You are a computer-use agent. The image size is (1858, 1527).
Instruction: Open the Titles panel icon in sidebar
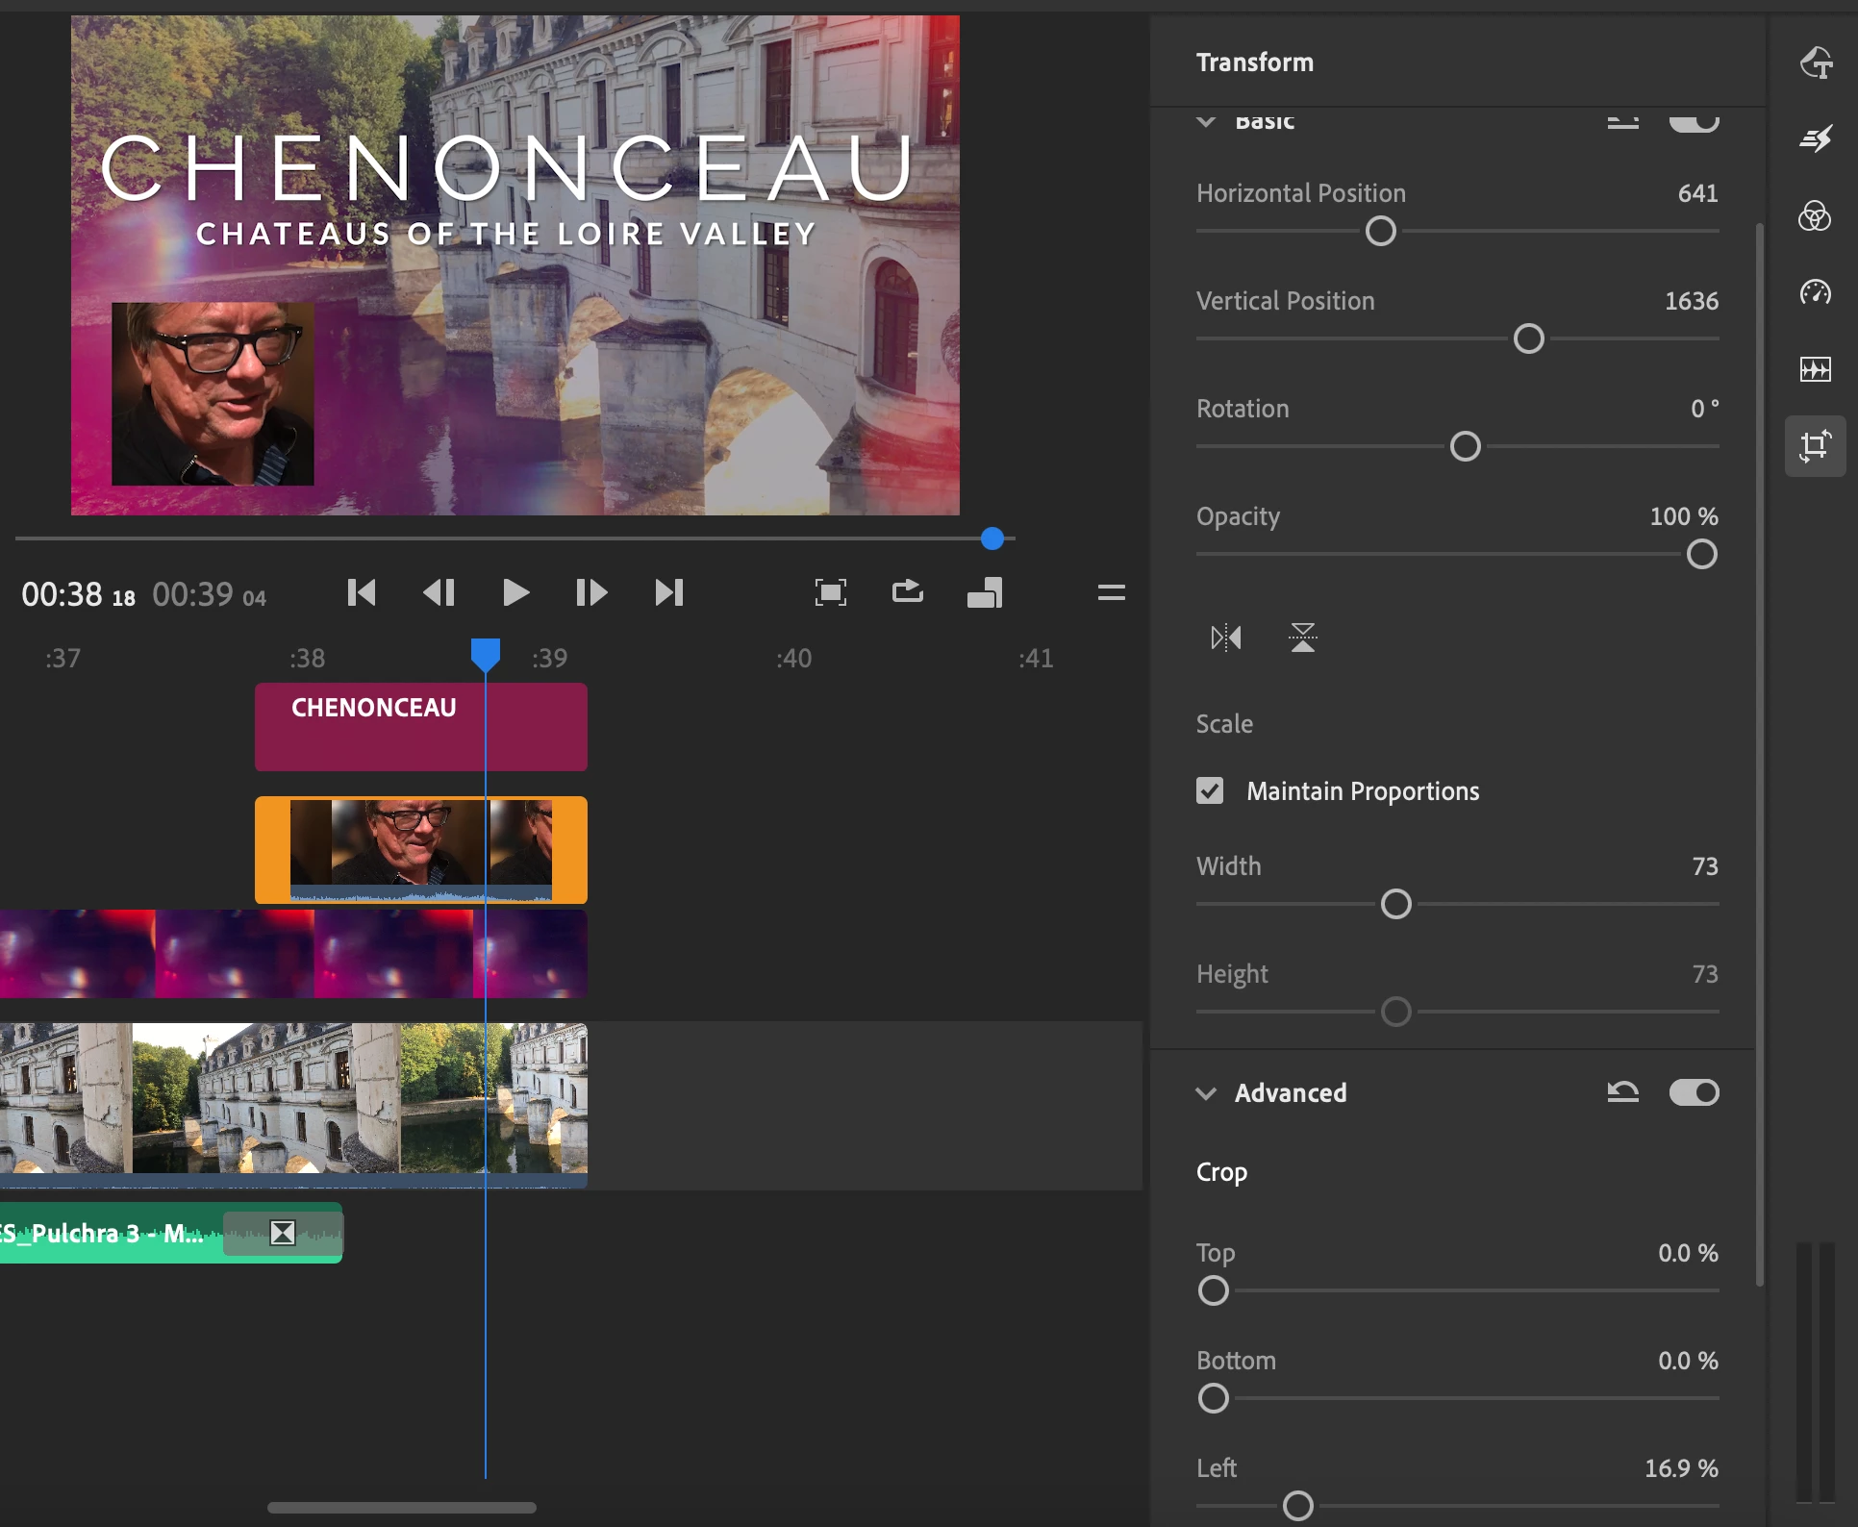[x=1816, y=63]
